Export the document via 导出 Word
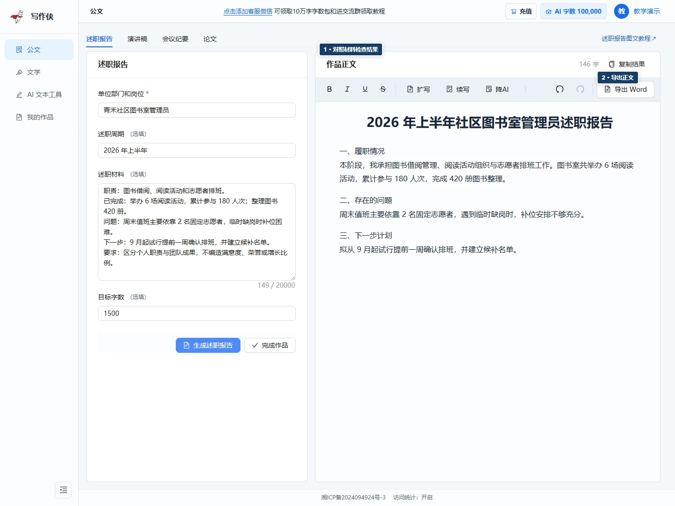The height and width of the screenshot is (506, 675). 625,89
